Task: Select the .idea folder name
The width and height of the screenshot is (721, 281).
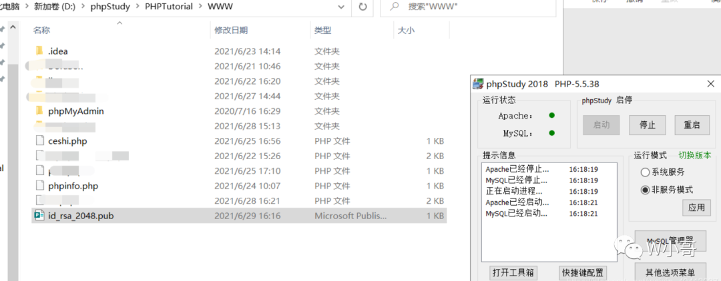Action: point(58,51)
